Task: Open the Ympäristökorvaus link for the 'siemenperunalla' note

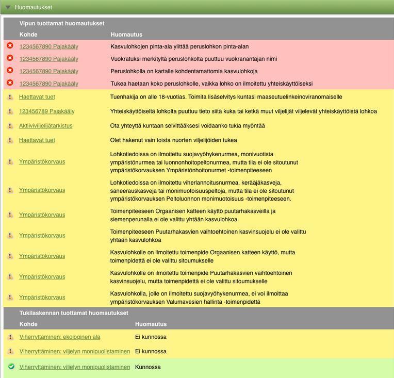Action: click(x=42, y=215)
